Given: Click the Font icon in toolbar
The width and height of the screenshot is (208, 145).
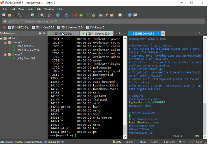Looking at the screenshot, I should coord(66,15).
